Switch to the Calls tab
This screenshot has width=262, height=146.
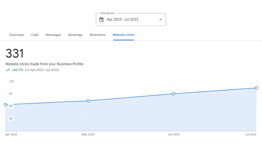(x=35, y=35)
